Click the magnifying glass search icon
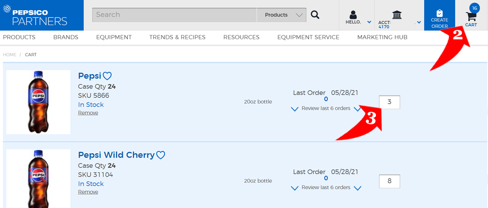This screenshot has height=208, width=488. [x=315, y=15]
